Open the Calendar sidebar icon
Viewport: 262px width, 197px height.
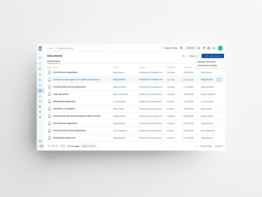pyautogui.click(x=40, y=63)
